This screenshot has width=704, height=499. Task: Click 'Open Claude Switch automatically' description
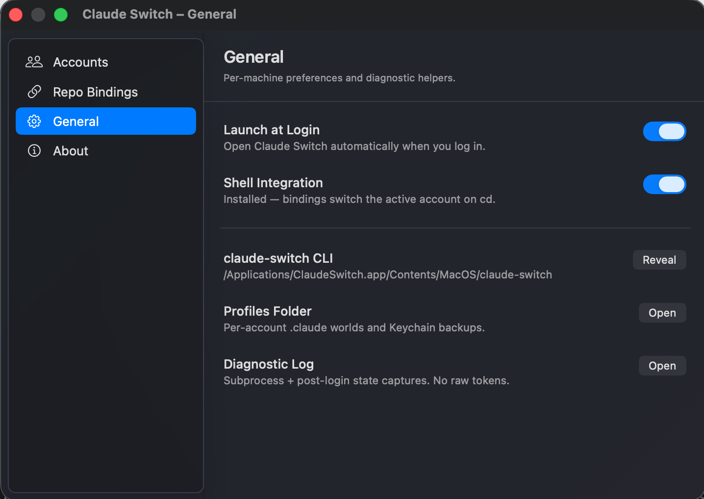click(x=311, y=146)
